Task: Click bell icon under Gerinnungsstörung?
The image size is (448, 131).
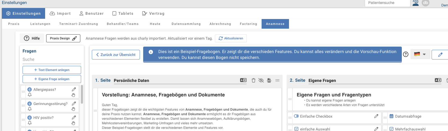Action: pos(30,109)
